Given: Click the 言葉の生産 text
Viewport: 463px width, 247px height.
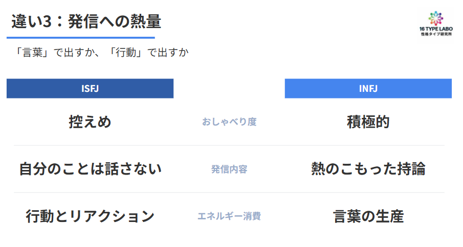Looking at the screenshot, I should pos(368,216).
